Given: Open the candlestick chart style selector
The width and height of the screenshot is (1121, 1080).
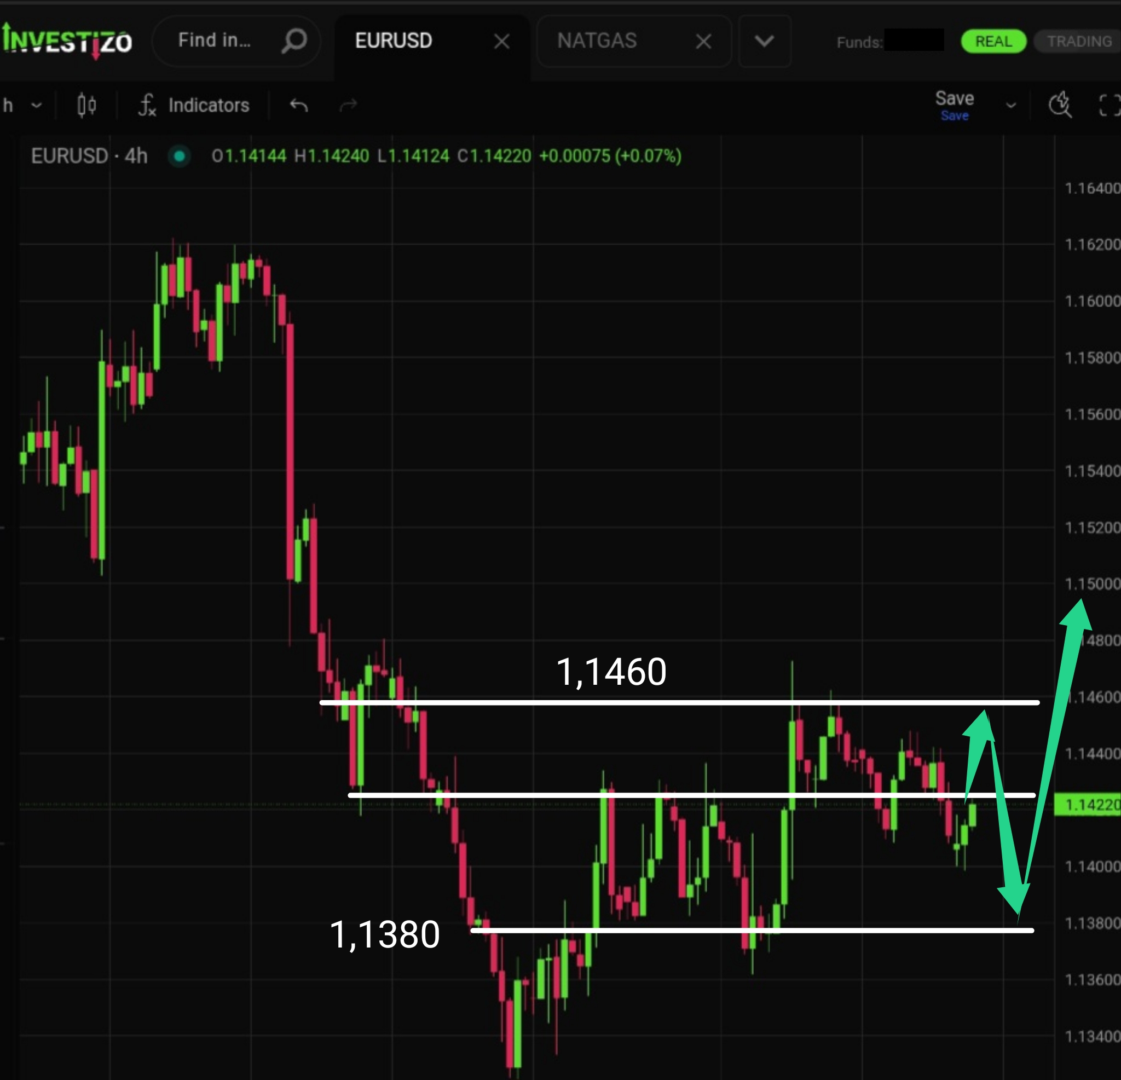Looking at the screenshot, I should tap(86, 105).
